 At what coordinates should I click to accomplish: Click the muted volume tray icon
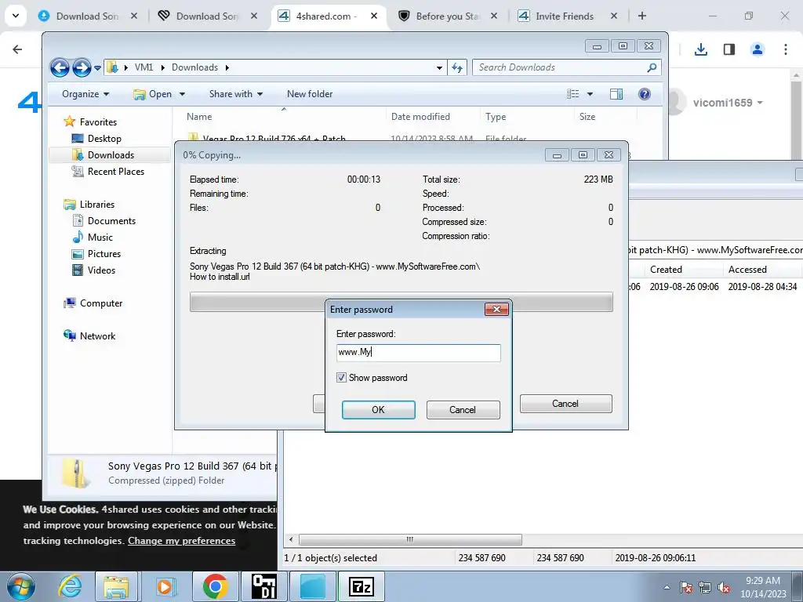point(724,587)
